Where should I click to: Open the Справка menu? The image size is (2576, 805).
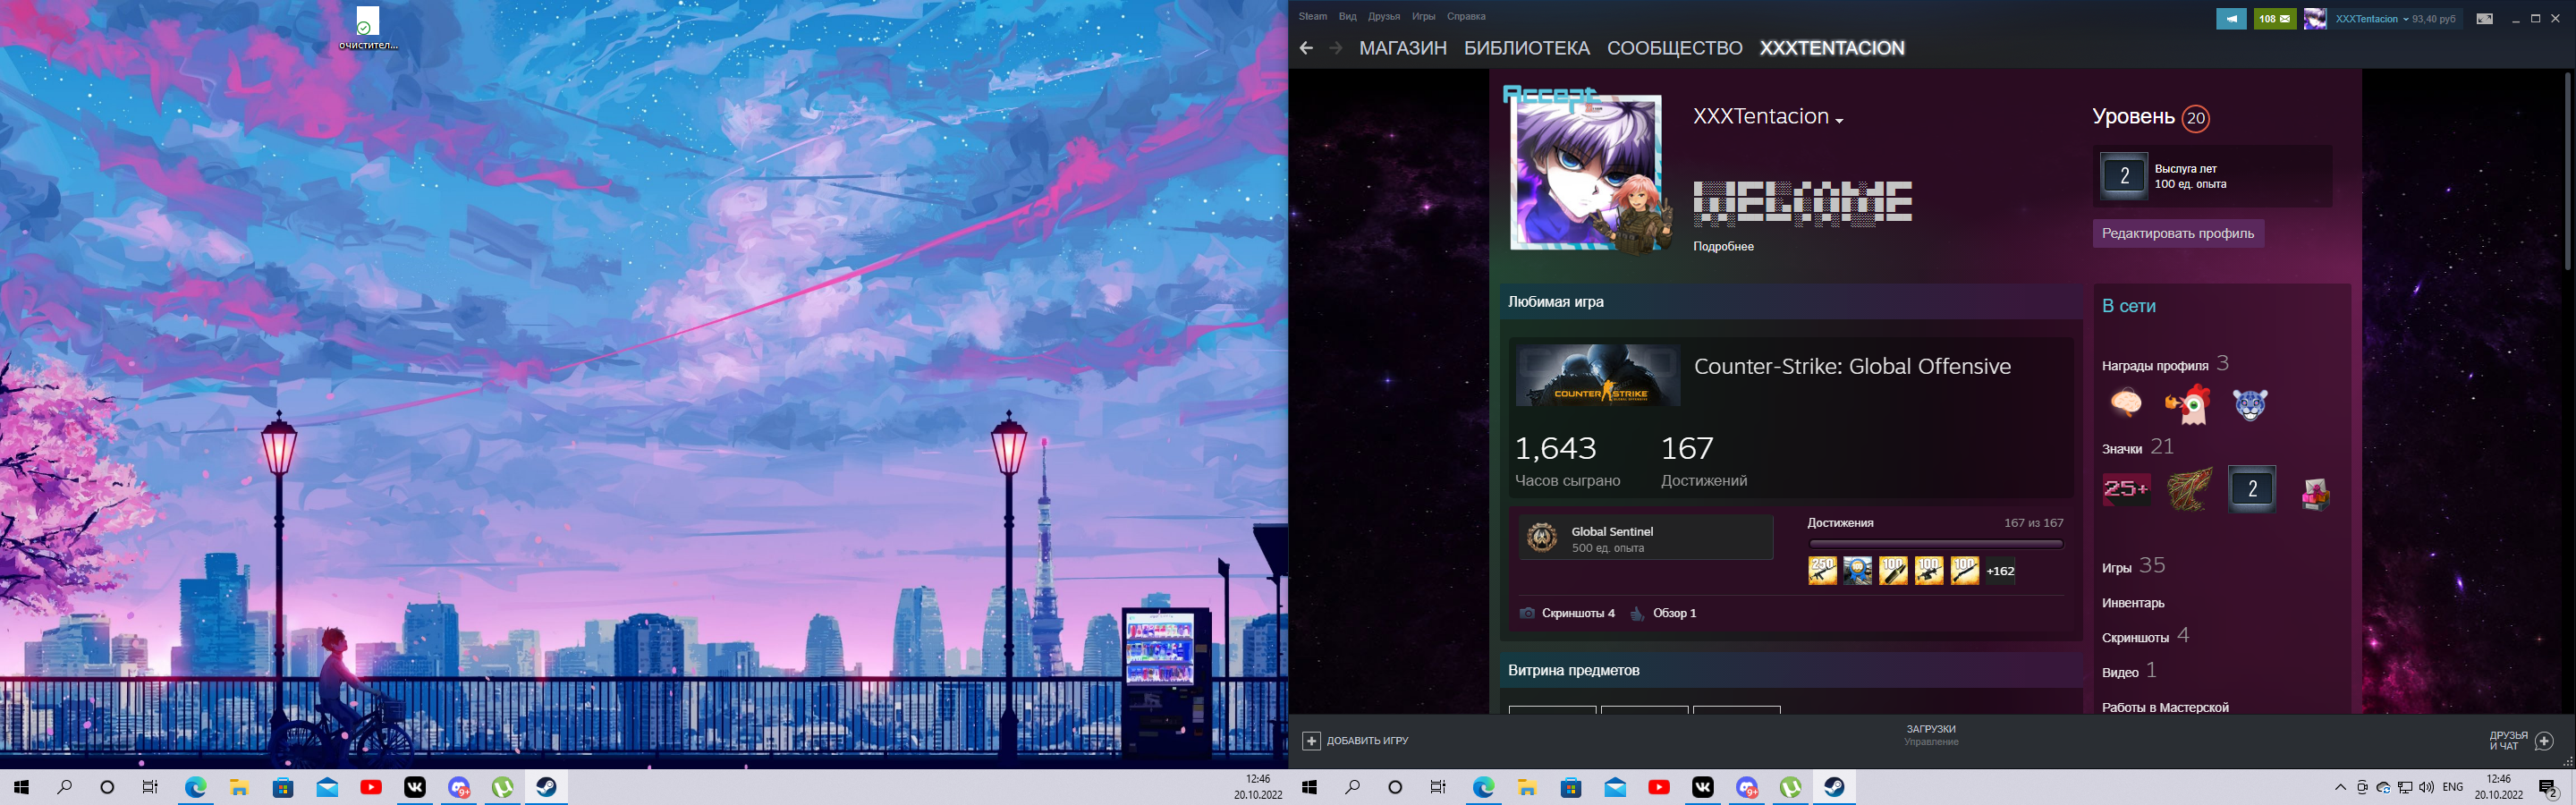coord(1466,17)
